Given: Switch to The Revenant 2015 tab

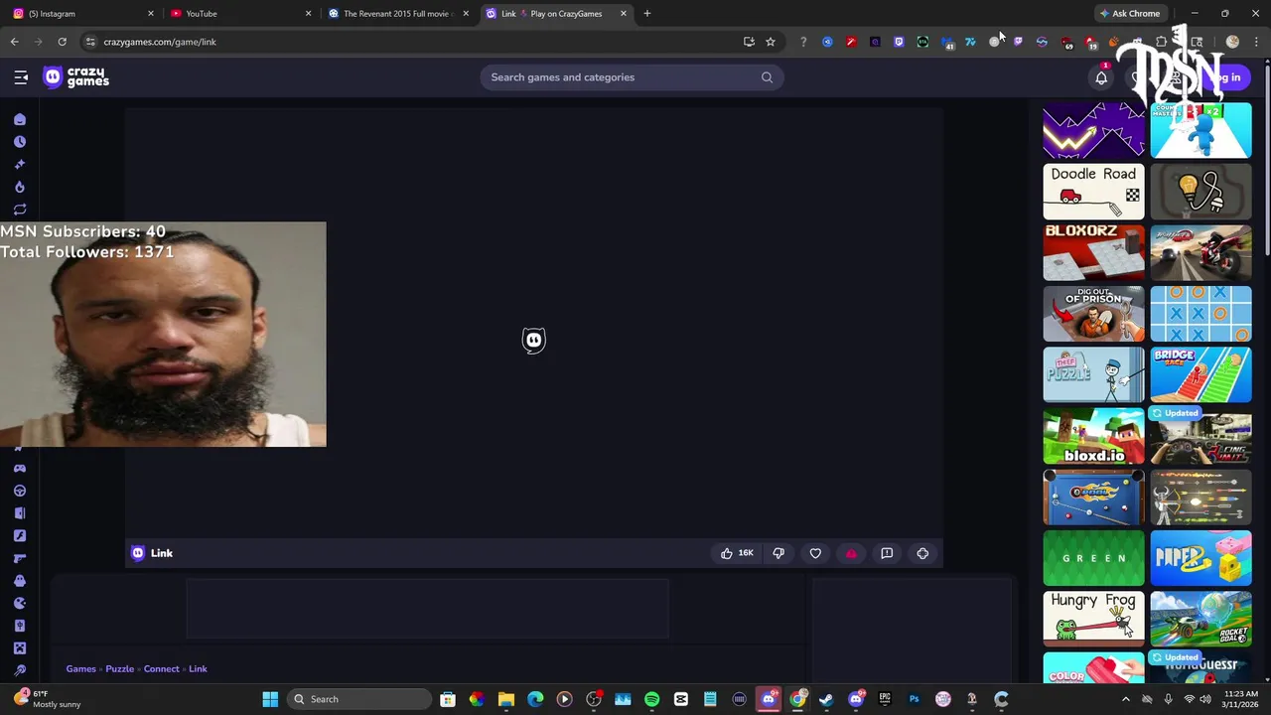Looking at the screenshot, I should point(397,14).
